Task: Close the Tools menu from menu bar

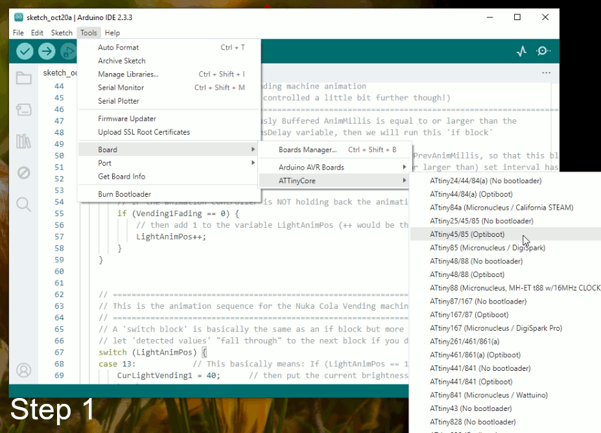Action: coord(89,33)
